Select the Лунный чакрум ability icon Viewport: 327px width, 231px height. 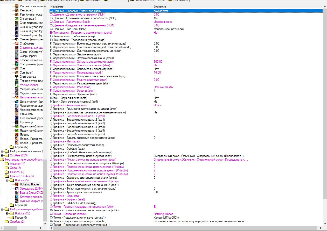(x=17, y=201)
